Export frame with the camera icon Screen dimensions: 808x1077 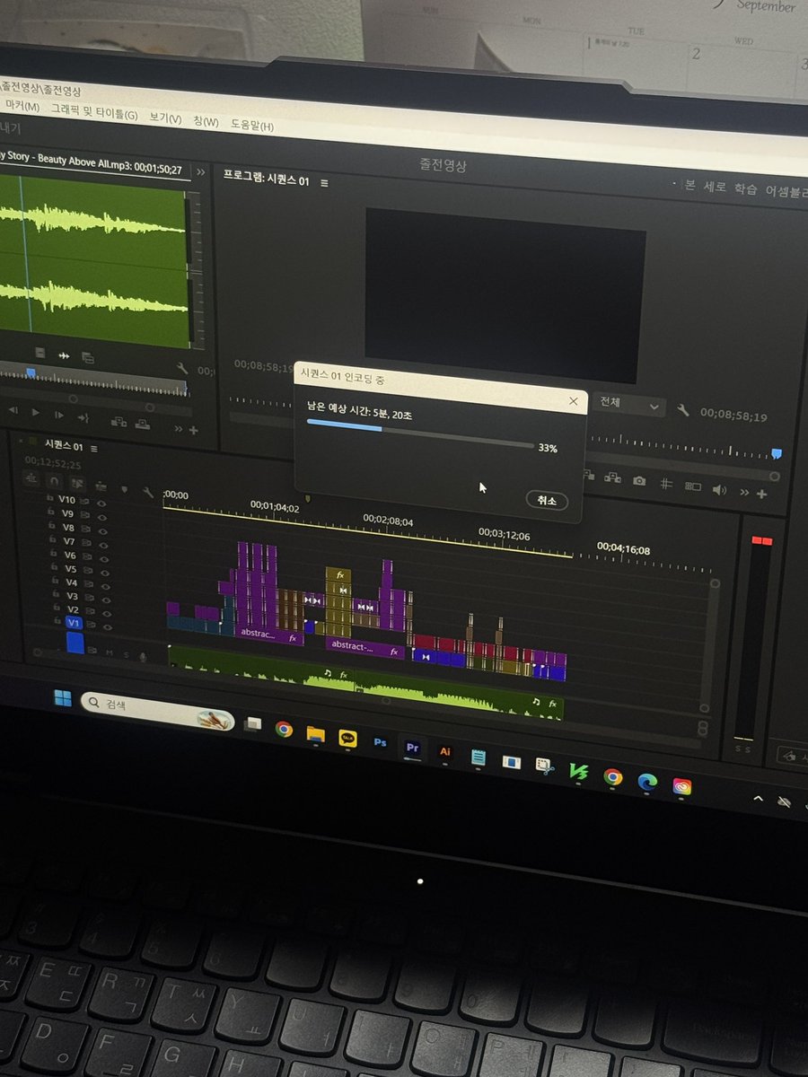point(638,481)
